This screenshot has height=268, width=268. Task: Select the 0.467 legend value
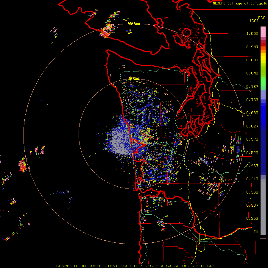(252, 166)
